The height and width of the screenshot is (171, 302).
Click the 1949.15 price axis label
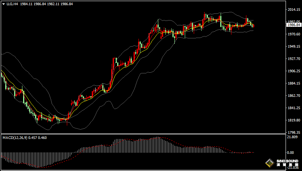coord(293,47)
